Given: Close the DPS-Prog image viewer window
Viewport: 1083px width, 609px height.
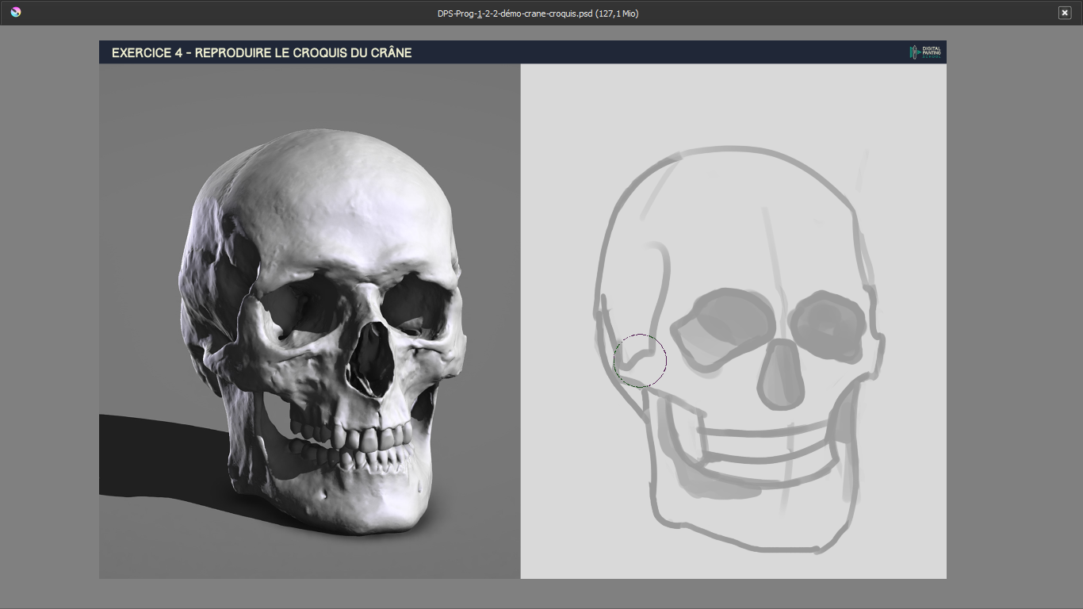Looking at the screenshot, I should click(1066, 13).
